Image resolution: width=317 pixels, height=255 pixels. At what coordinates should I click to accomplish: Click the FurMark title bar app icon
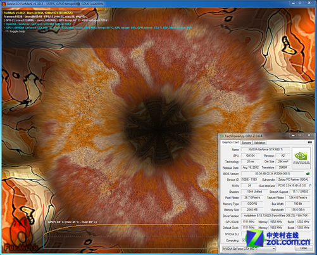coord(4,4)
